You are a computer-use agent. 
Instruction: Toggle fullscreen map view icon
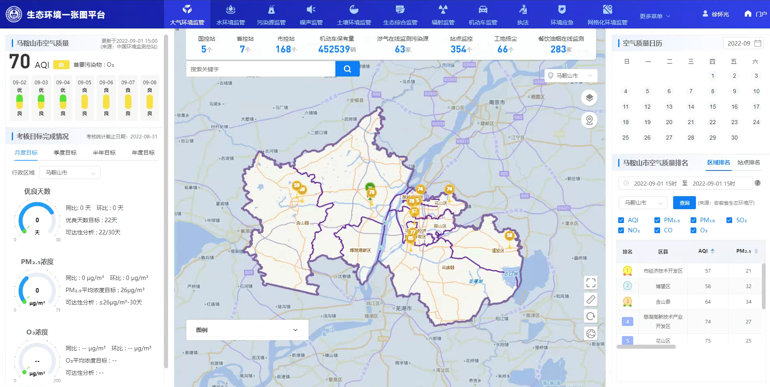click(591, 282)
